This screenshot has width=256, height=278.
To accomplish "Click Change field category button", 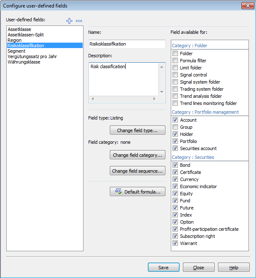I will click(x=137, y=155).
